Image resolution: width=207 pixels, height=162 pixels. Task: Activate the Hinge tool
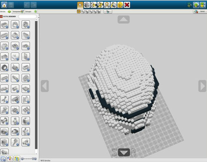coord(93,5)
